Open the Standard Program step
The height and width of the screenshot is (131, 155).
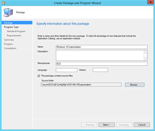click(x=16, y=31)
